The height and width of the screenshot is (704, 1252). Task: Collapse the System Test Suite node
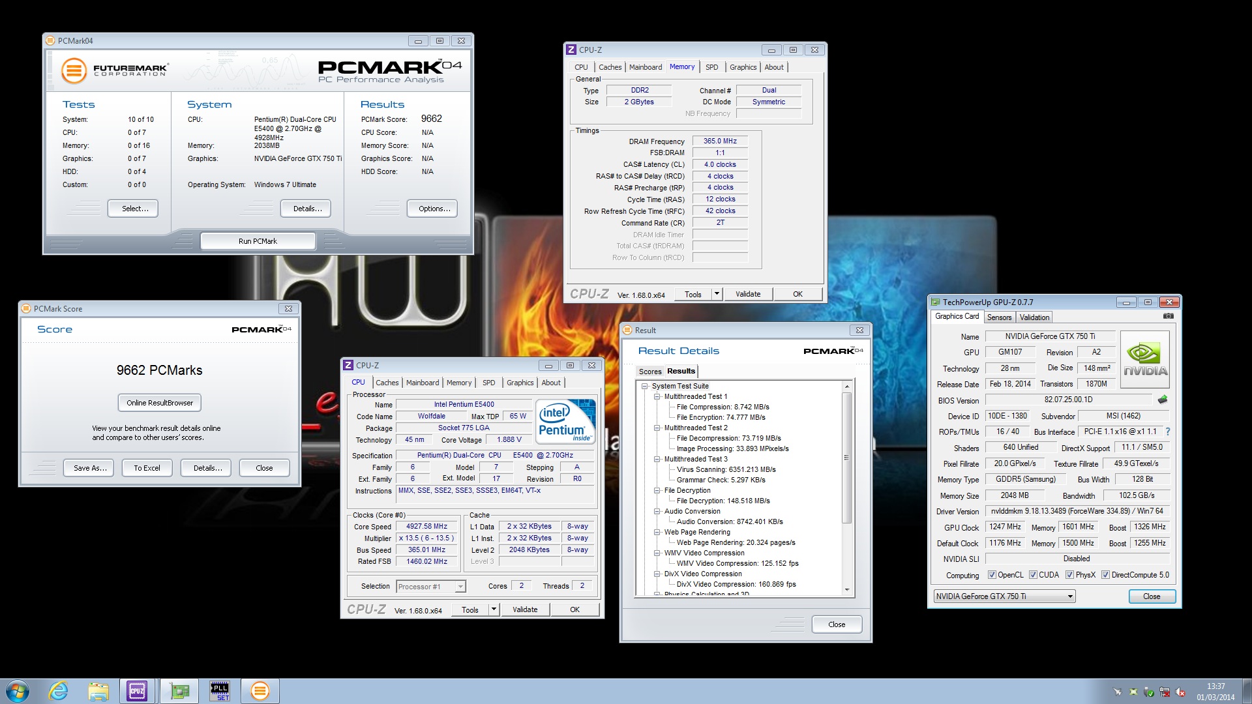tap(644, 386)
